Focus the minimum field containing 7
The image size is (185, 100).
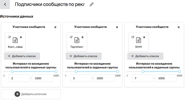(143, 78)
